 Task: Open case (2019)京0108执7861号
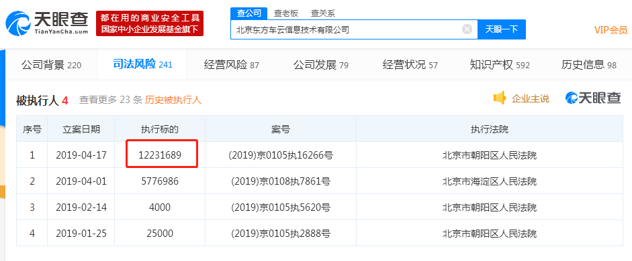pyautogui.click(x=281, y=181)
